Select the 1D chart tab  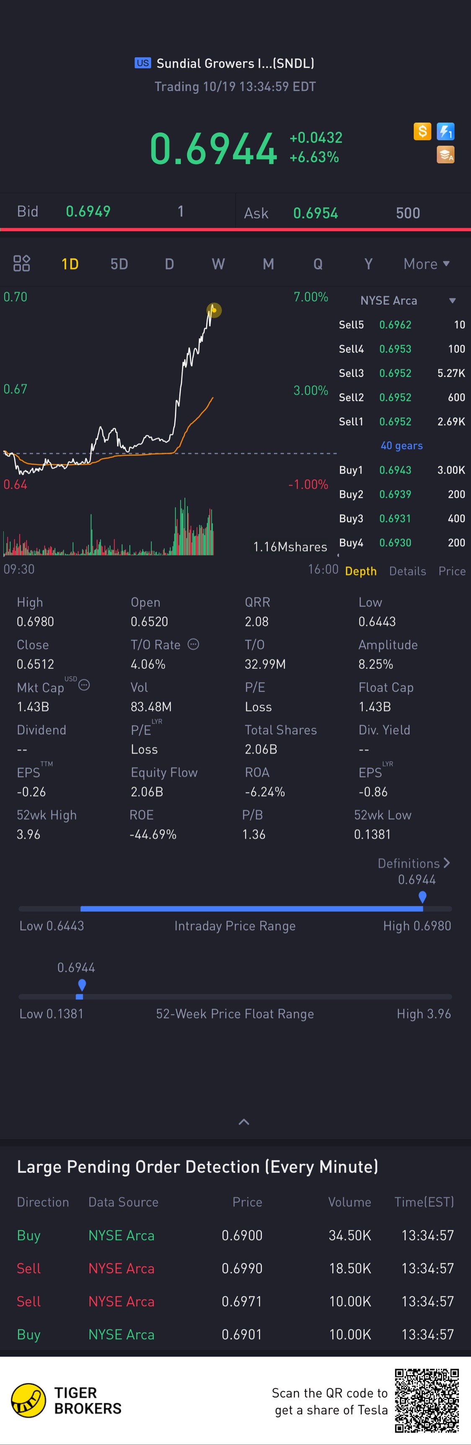point(70,264)
